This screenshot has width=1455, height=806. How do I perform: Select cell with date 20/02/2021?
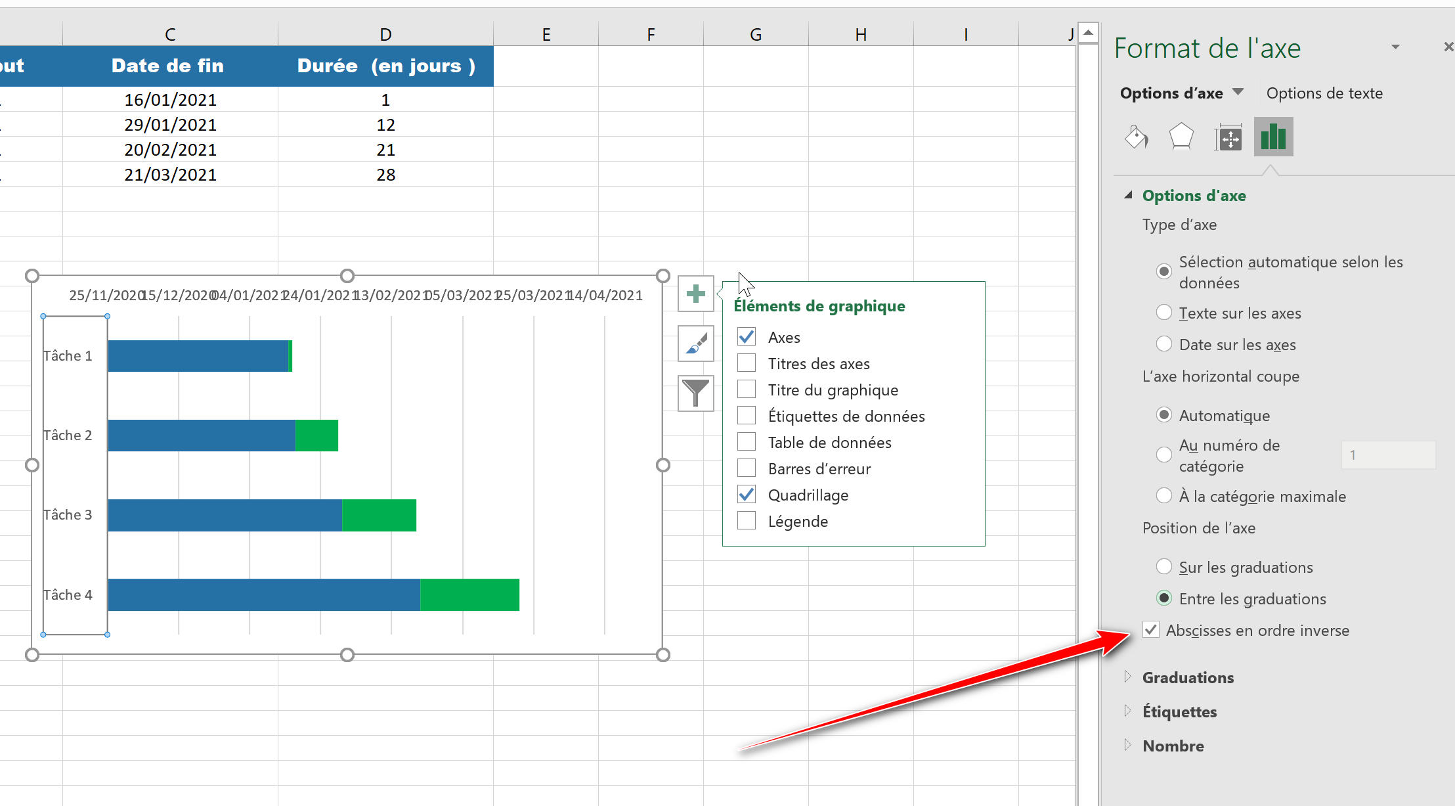coord(170,149)
